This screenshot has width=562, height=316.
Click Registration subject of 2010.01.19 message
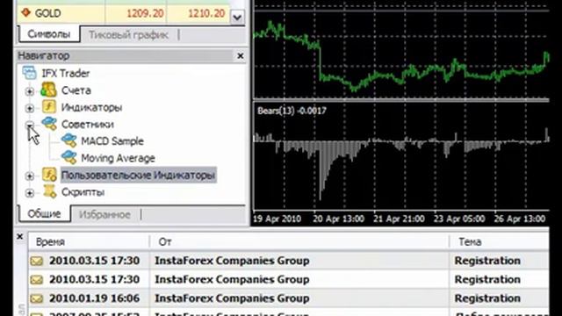(487, 298)
